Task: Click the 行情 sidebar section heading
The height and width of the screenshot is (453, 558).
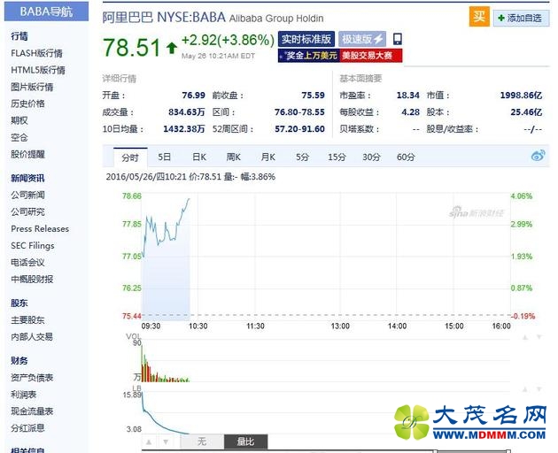Action: [19, 36]
